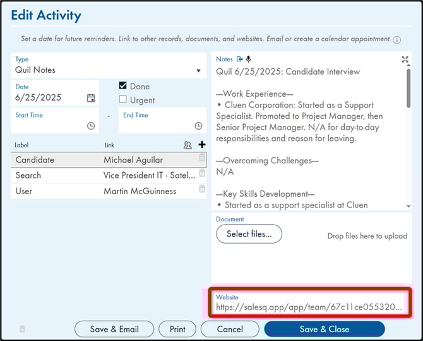Open the Type dropdown showing Quil Notes
Image resolution: width=423 pixels, height=341 pixels.
pyautogui.click(x=109, y=70)
